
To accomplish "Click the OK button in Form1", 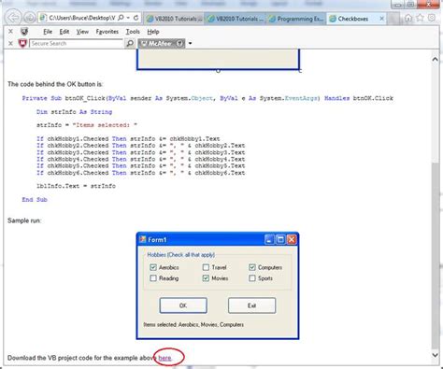I will pyautogui.click(x=183, y=305).
